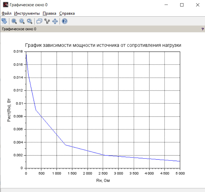205x192 pixels.
Task: Click x-axis tick label 4 000
Action: (149, 173)
